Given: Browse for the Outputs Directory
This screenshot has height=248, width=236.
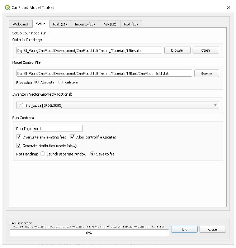Looking at the screenshot, I should pyautogui.click(x=177, y=50).
